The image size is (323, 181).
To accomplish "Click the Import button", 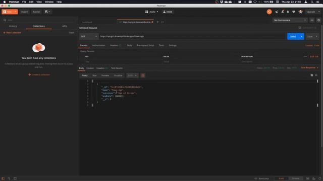I will pos(24,12).
